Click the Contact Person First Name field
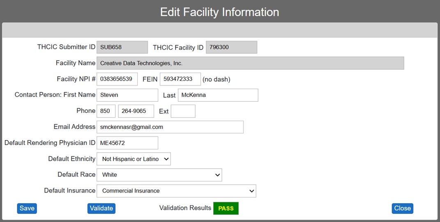Image resolution: width=440 pixels, height=222 pixels. [x=127, y=95]
